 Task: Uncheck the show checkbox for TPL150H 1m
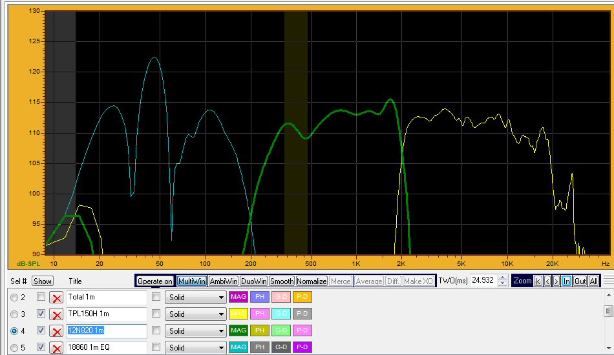(41, 314)
